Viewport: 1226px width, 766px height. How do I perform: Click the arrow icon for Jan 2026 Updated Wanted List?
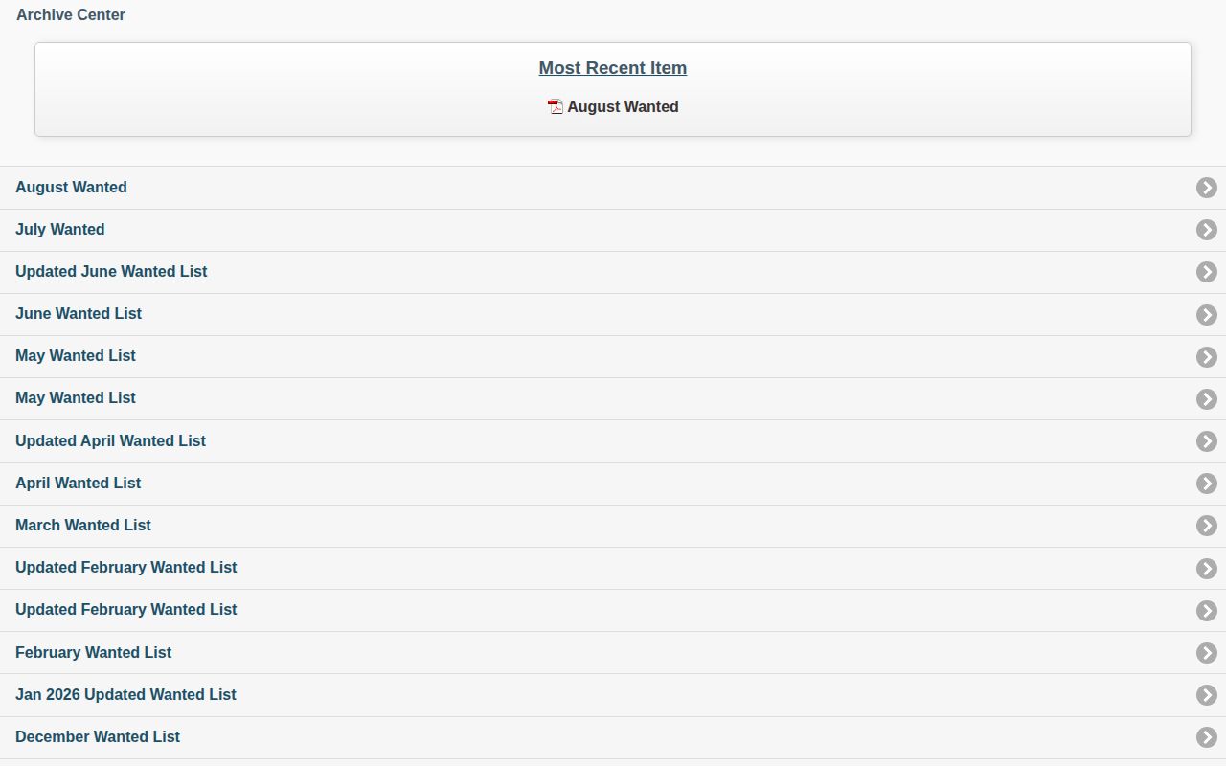tap(1207, 695)
